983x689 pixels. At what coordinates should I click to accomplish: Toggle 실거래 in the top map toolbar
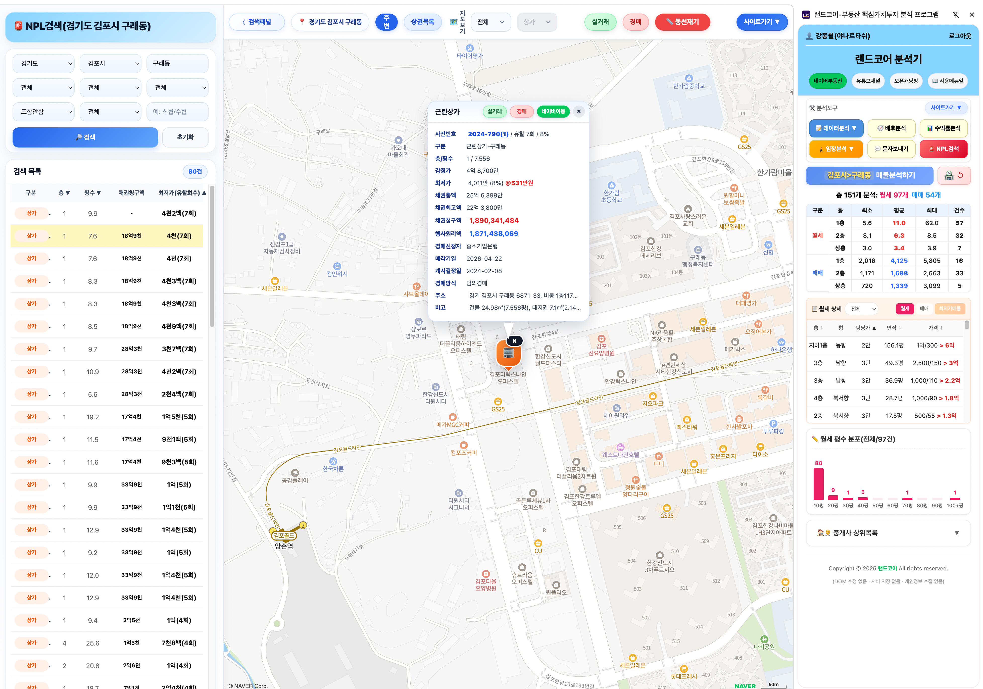click(x=600, y=22)
